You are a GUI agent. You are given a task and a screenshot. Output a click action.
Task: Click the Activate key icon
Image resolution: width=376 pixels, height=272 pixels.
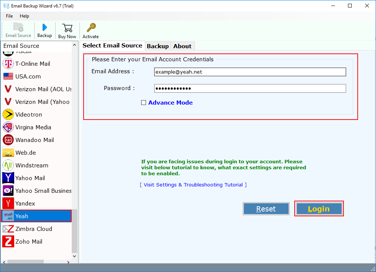pos(91,28)
